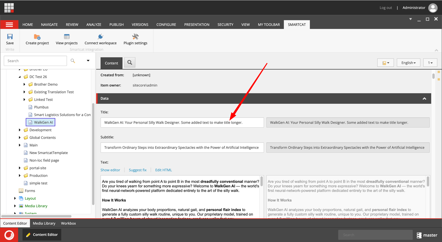This screenshot has height=242, width=442.
Task: Click the New SmartcatTemplate page icon
Action: (26, 153)
